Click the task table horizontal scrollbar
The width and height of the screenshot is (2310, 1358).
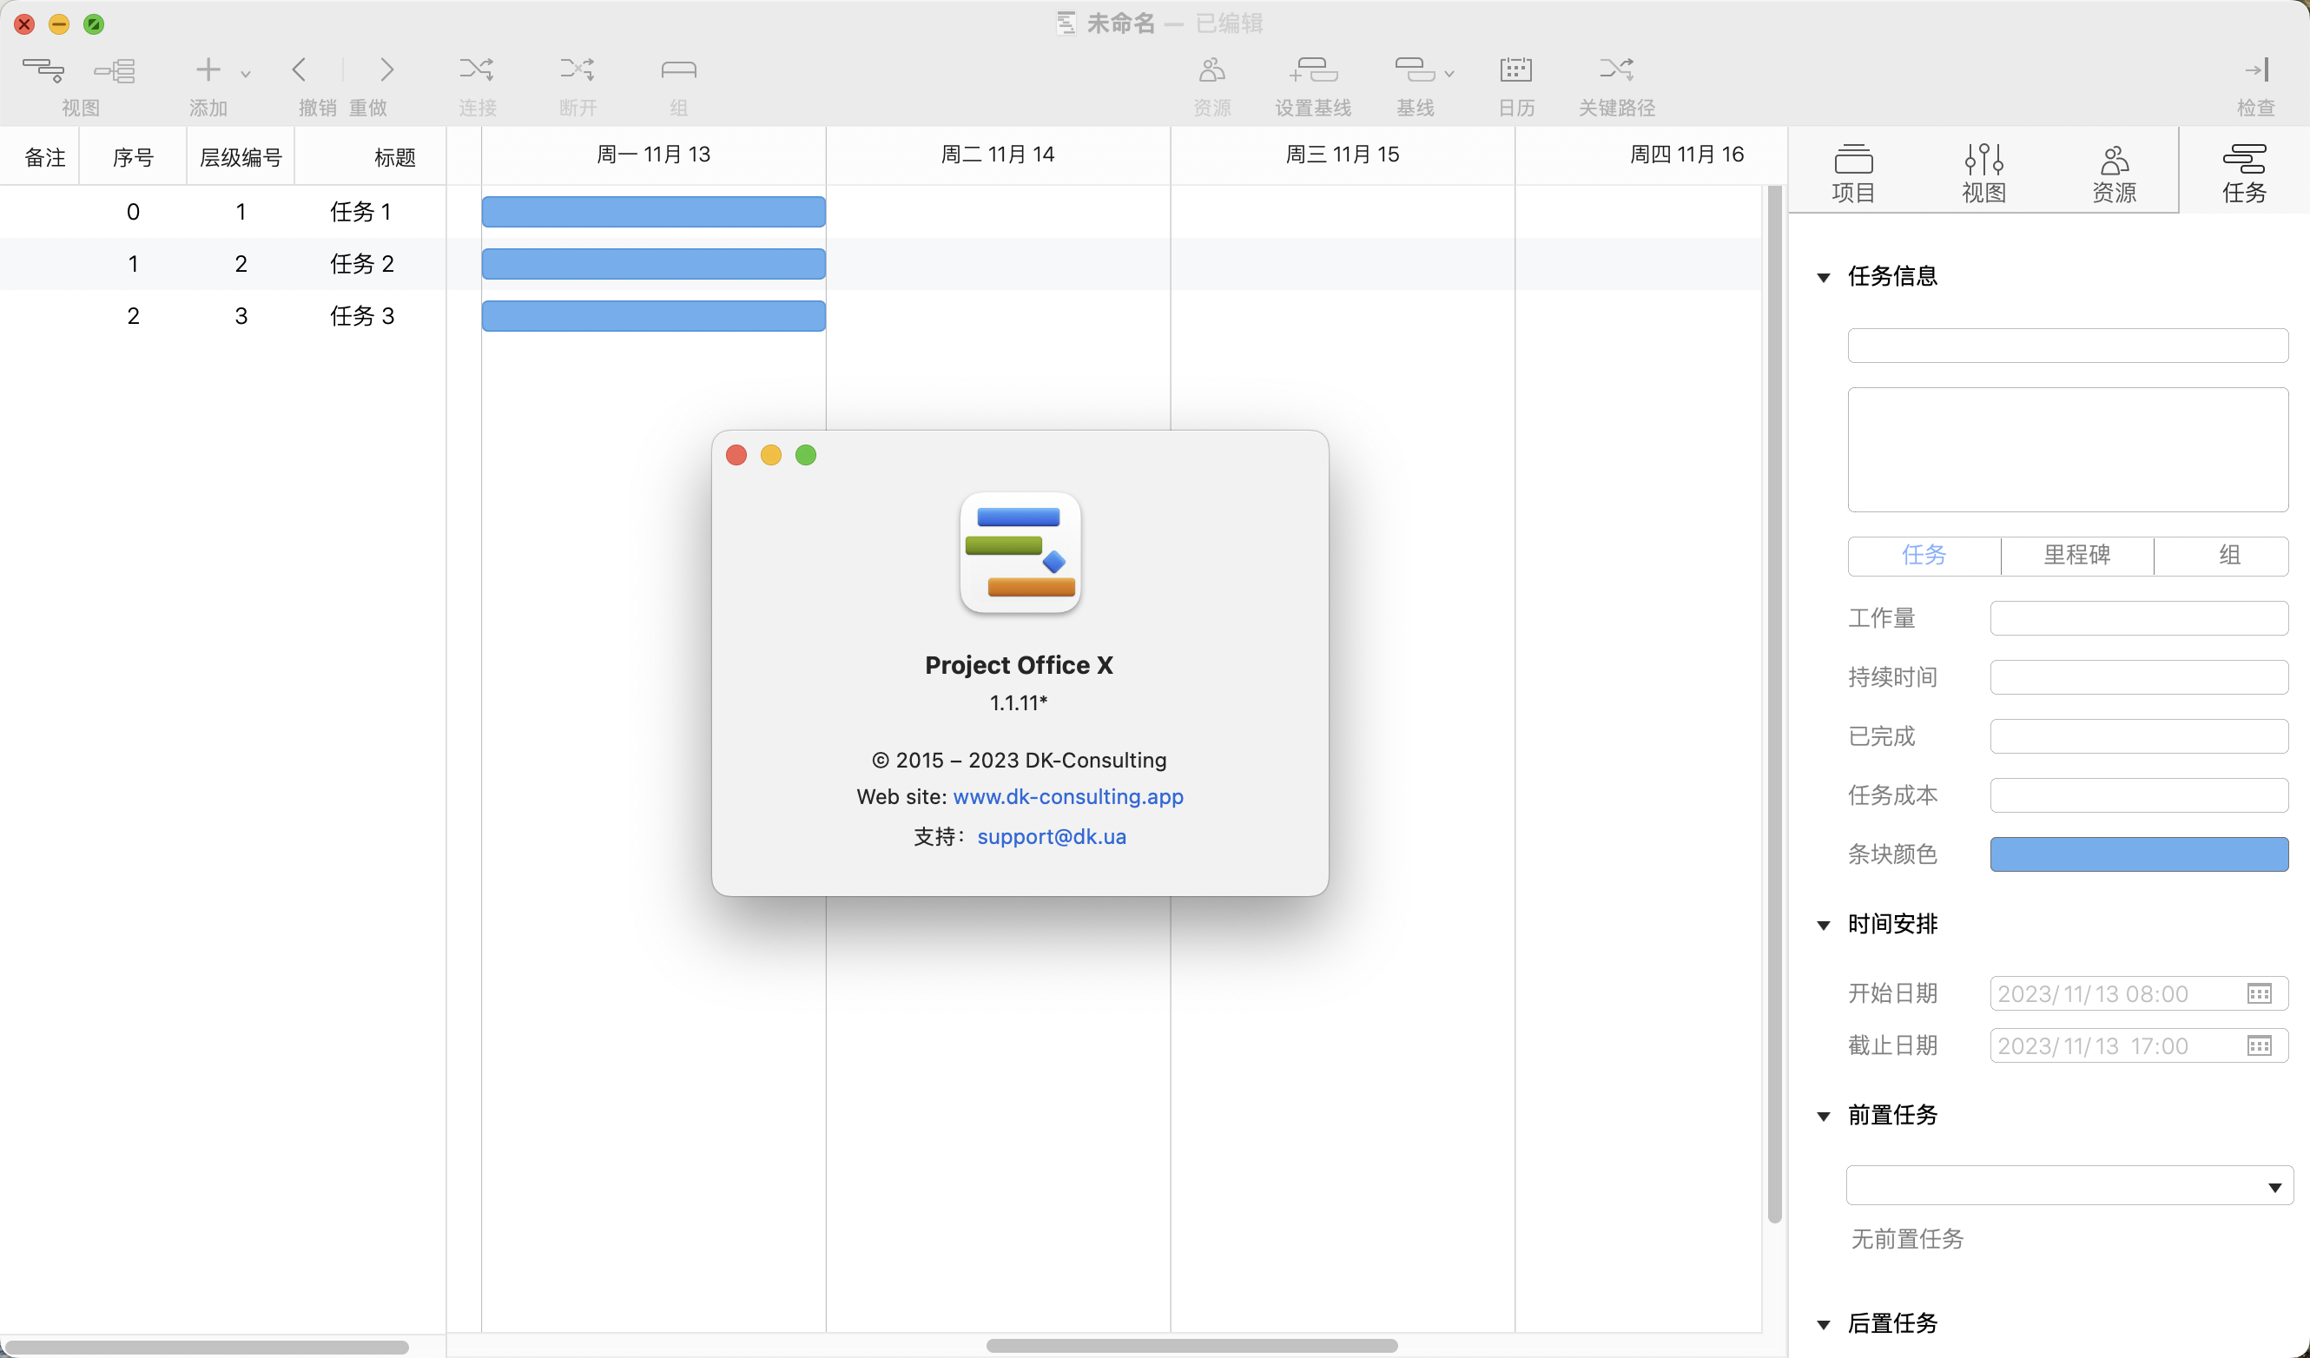(x=208, y=1347)
